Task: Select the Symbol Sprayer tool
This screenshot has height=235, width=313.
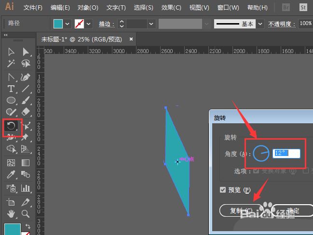Action: point(11,188)
